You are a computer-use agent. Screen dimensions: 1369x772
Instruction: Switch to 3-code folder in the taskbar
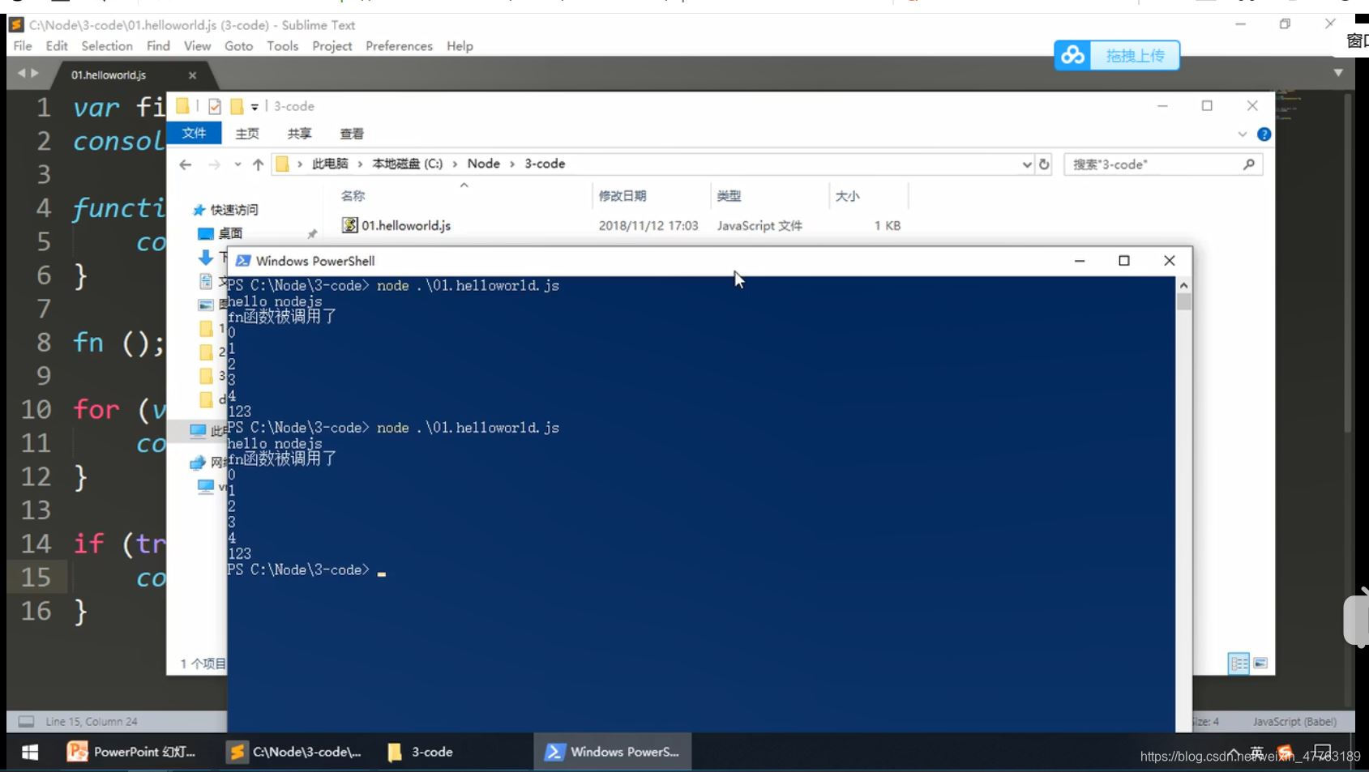421,753
